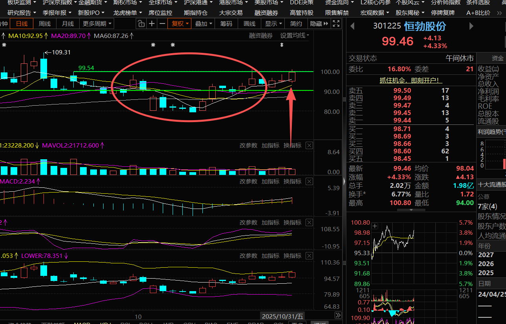The image size is (506, 324).
Task: Click 换指标 in MACD panel
Action: tap(293, 182)
